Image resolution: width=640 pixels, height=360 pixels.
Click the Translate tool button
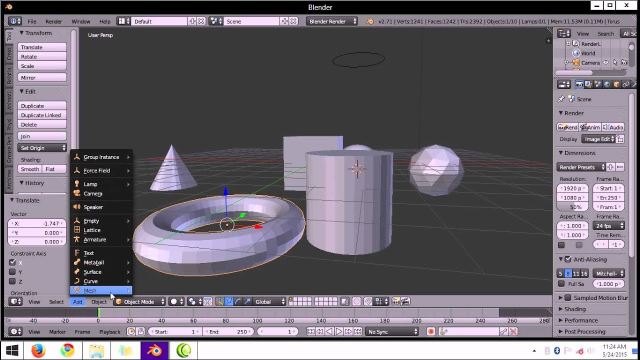(x=42, y=47)
